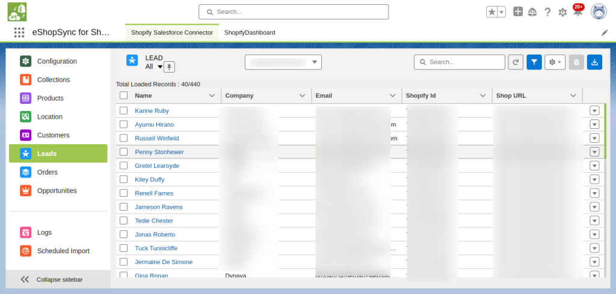Image resolution: width=616 pixels, height=294 pixels.
Task: Check the Jameson Ravens row checkbox
Action: point(124,206)
